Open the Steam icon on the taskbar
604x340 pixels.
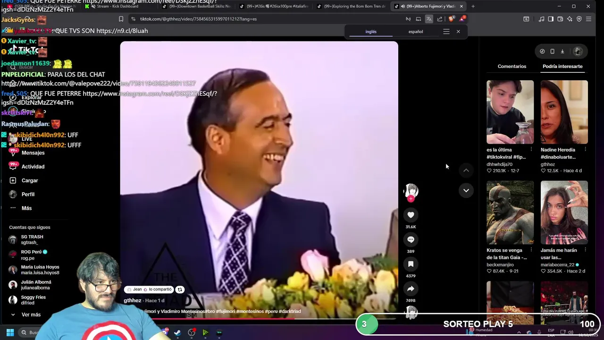pos(177,332)
